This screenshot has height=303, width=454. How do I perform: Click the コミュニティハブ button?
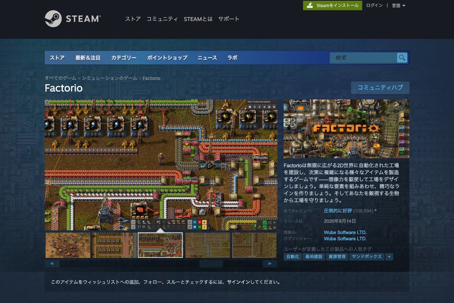coord(380,87)
